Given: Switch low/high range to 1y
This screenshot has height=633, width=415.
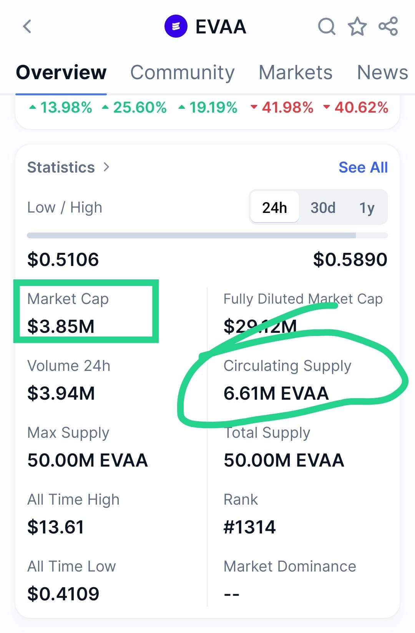Looking at the screenshot, I should pyautogui.click(x=367, y=208).
